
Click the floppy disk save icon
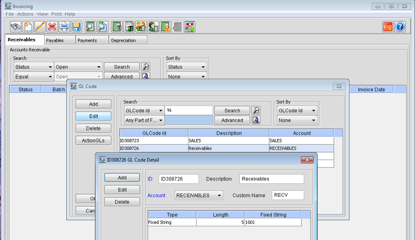[x=76, y=27]
